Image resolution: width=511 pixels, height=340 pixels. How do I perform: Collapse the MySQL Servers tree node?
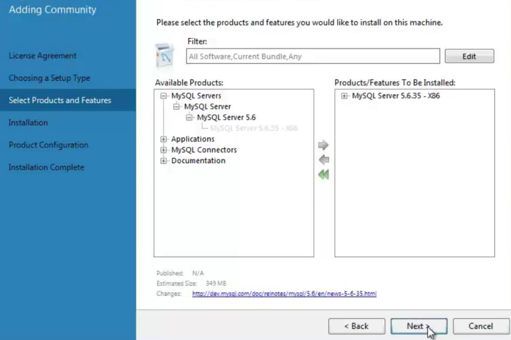pyautogui.click(x=163, y=96)
